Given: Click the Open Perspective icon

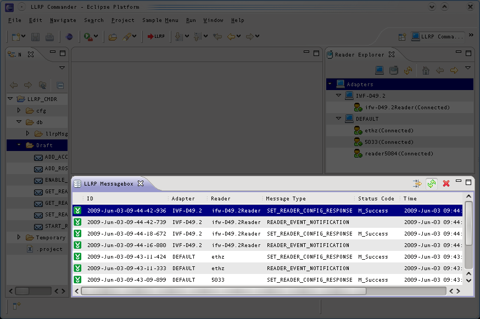Looking at the screenshot, I should pyautogui.click(x=402, y=37).
